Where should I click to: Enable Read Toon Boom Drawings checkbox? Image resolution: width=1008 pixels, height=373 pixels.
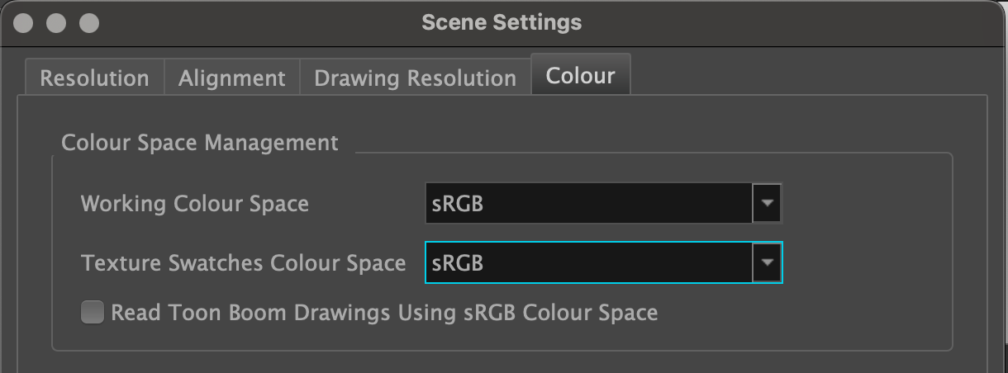(93, 313)
